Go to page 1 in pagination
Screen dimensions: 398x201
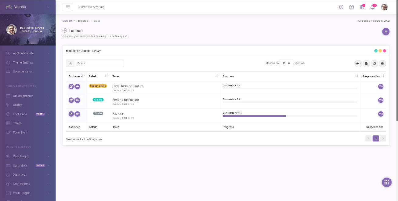pyautogui.click(x=376, y=139)
